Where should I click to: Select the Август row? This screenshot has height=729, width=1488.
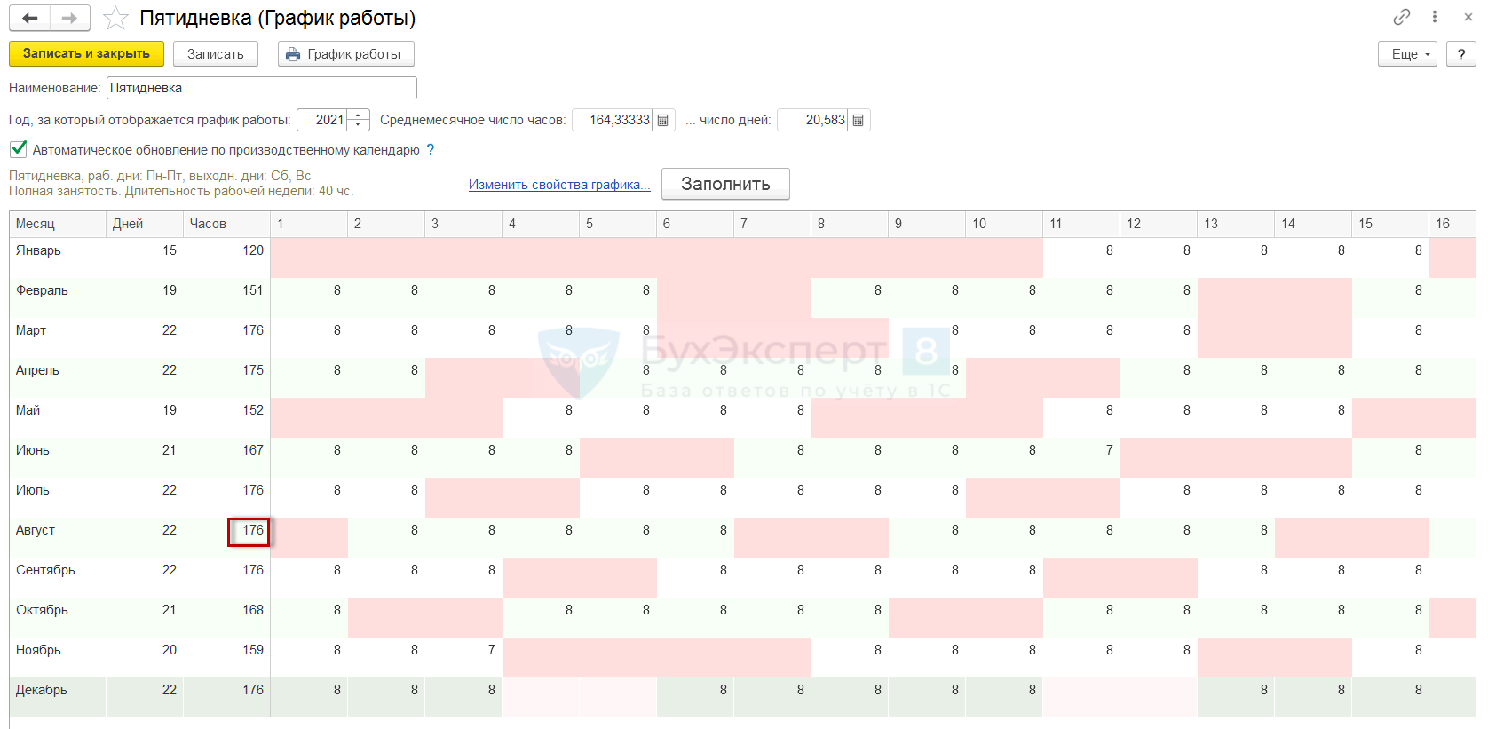(742, 537)
